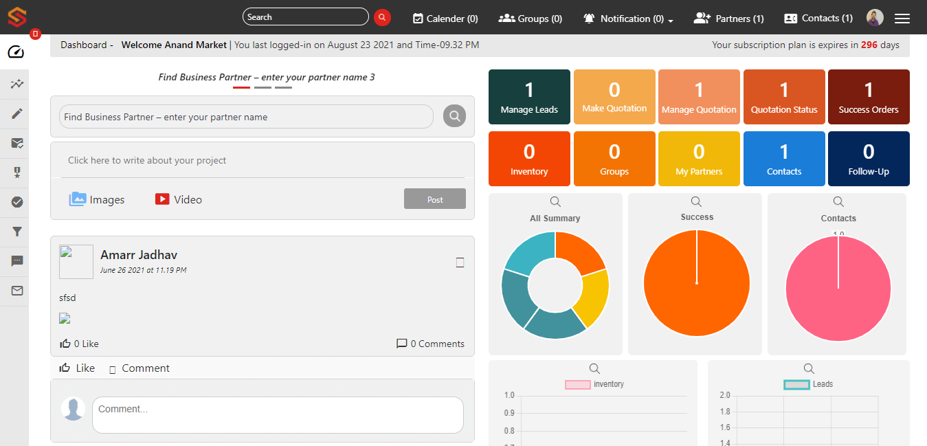
Task: Expand the Notification dropdown
Action: pos(627,19)
